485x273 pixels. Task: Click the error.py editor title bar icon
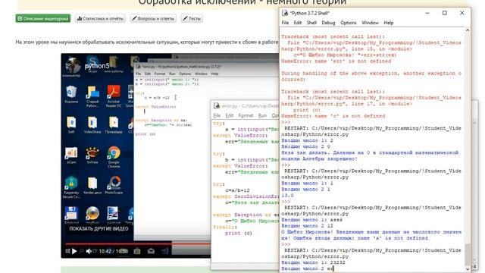tap(217, 106)
